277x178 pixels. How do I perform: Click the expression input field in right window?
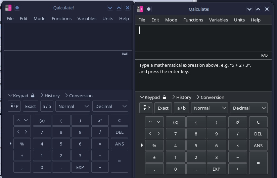pyautogui.click(x=203, y=38)
